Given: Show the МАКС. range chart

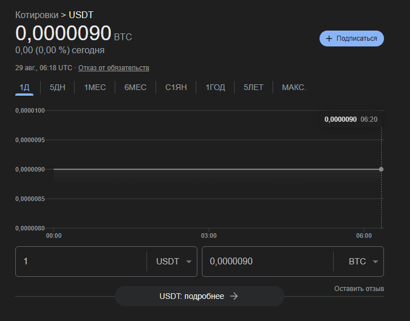Looking at the screenshot, I should pyautogui.click(x=294, y=87).
